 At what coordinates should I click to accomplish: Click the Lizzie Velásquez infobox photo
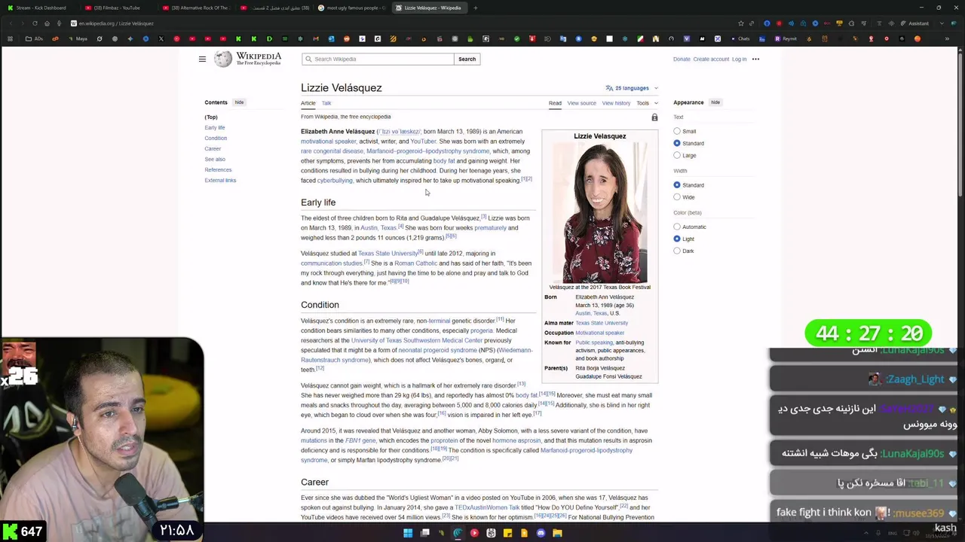click(x=600, y=213)
